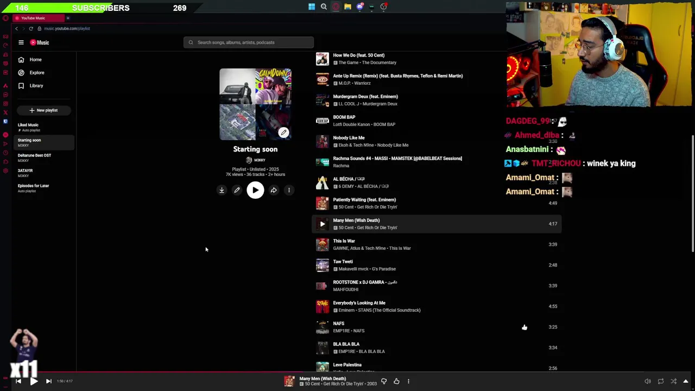
Task: Toggle repeat mode
Action: pos(660,381)
